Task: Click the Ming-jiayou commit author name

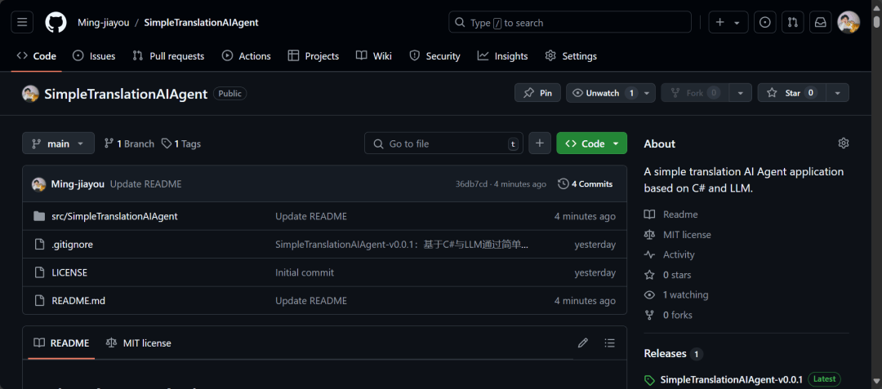Action: [78, 183]
